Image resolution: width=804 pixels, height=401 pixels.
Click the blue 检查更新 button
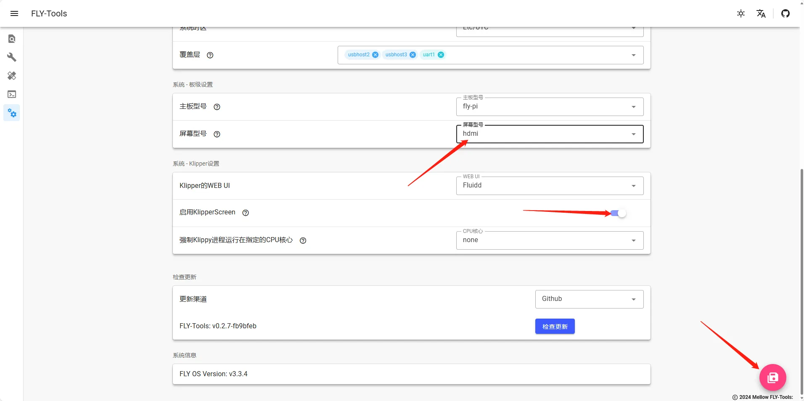pyautogui.click(x=555, y=326)
